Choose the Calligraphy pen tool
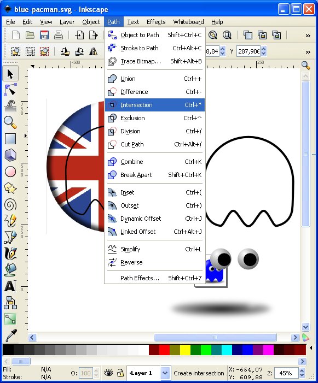This screenshot has height=383, width=318. pos(10,254)
